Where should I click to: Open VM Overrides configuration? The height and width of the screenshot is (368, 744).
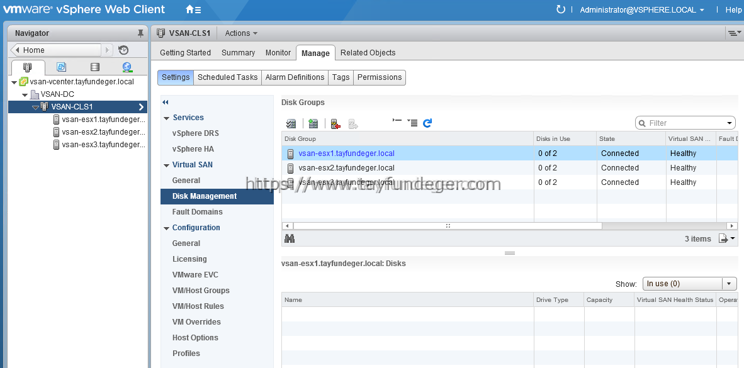pyautogui.click(x=196, y=322)
